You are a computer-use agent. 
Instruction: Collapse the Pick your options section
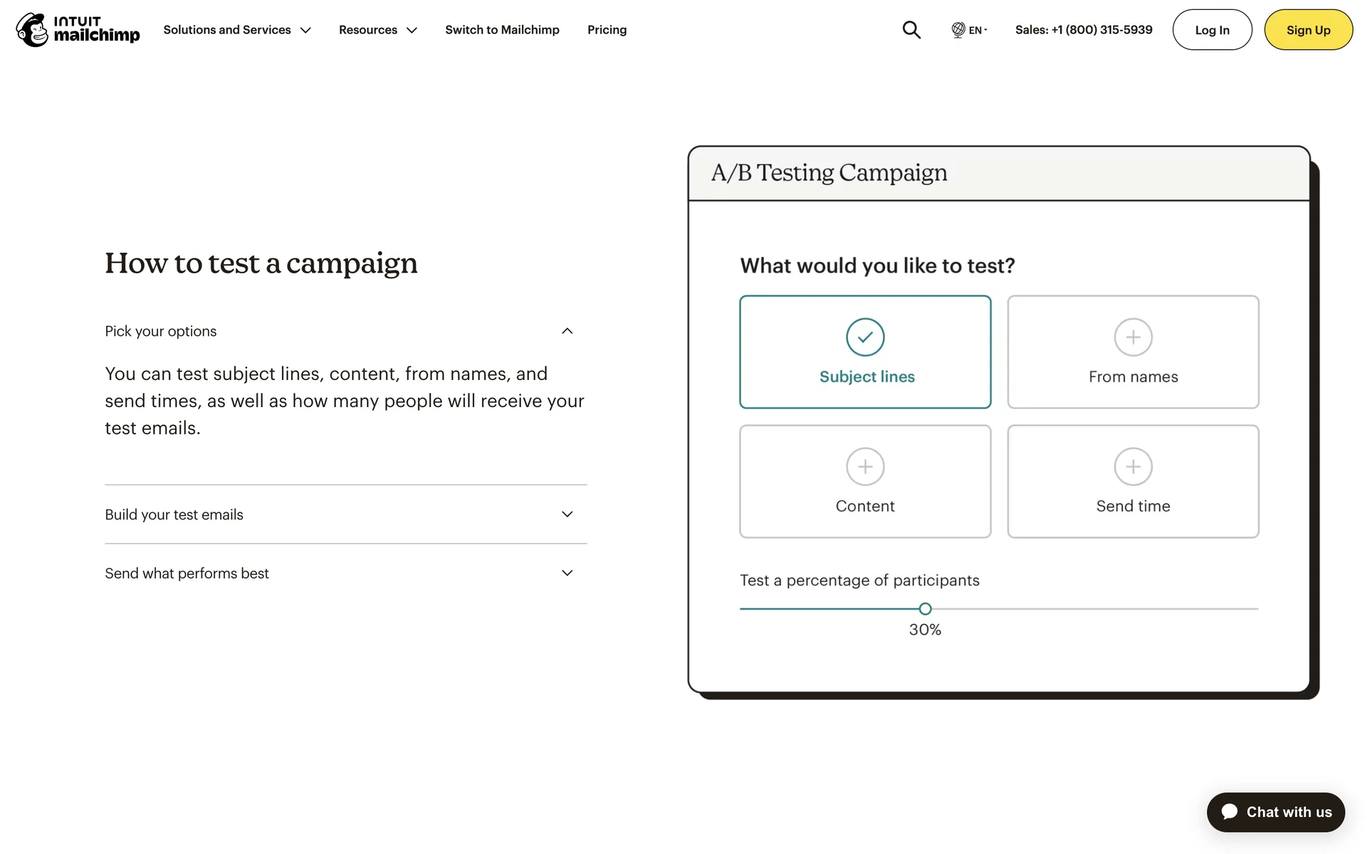[x=567, y=331]
